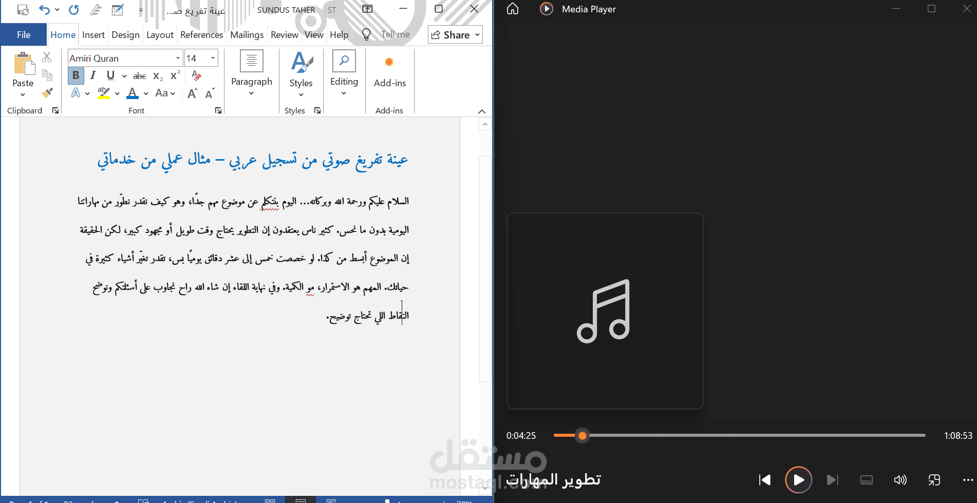Switch to the References tab
Screen dimensions: 977x503
(202, 34)
